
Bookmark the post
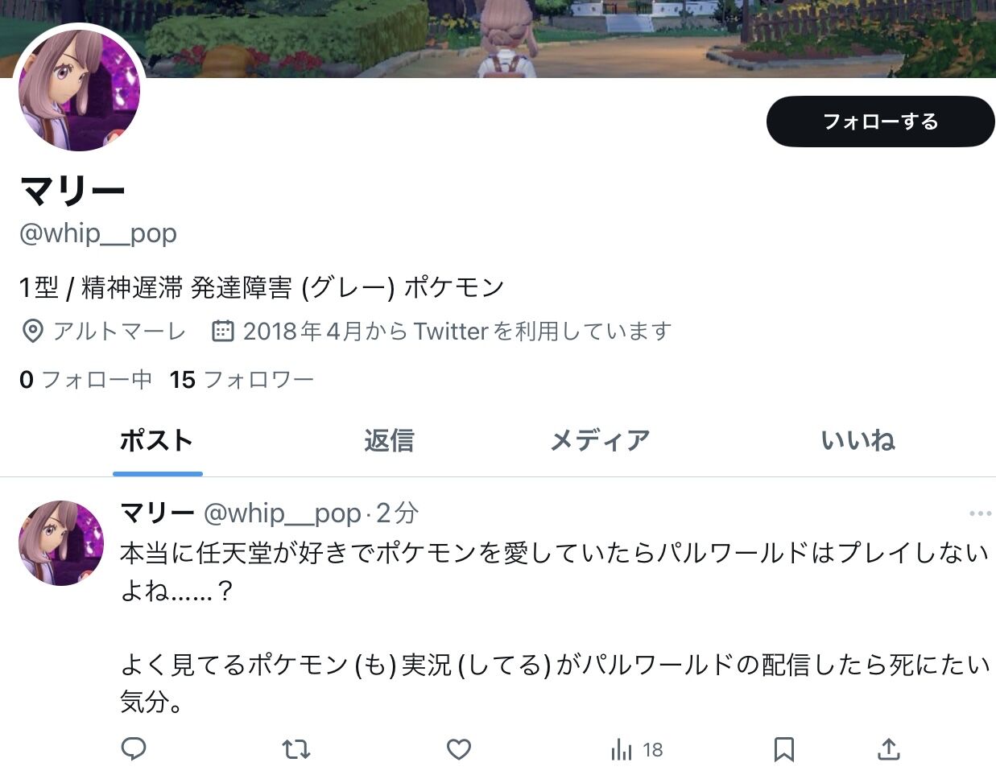[784, 750]
